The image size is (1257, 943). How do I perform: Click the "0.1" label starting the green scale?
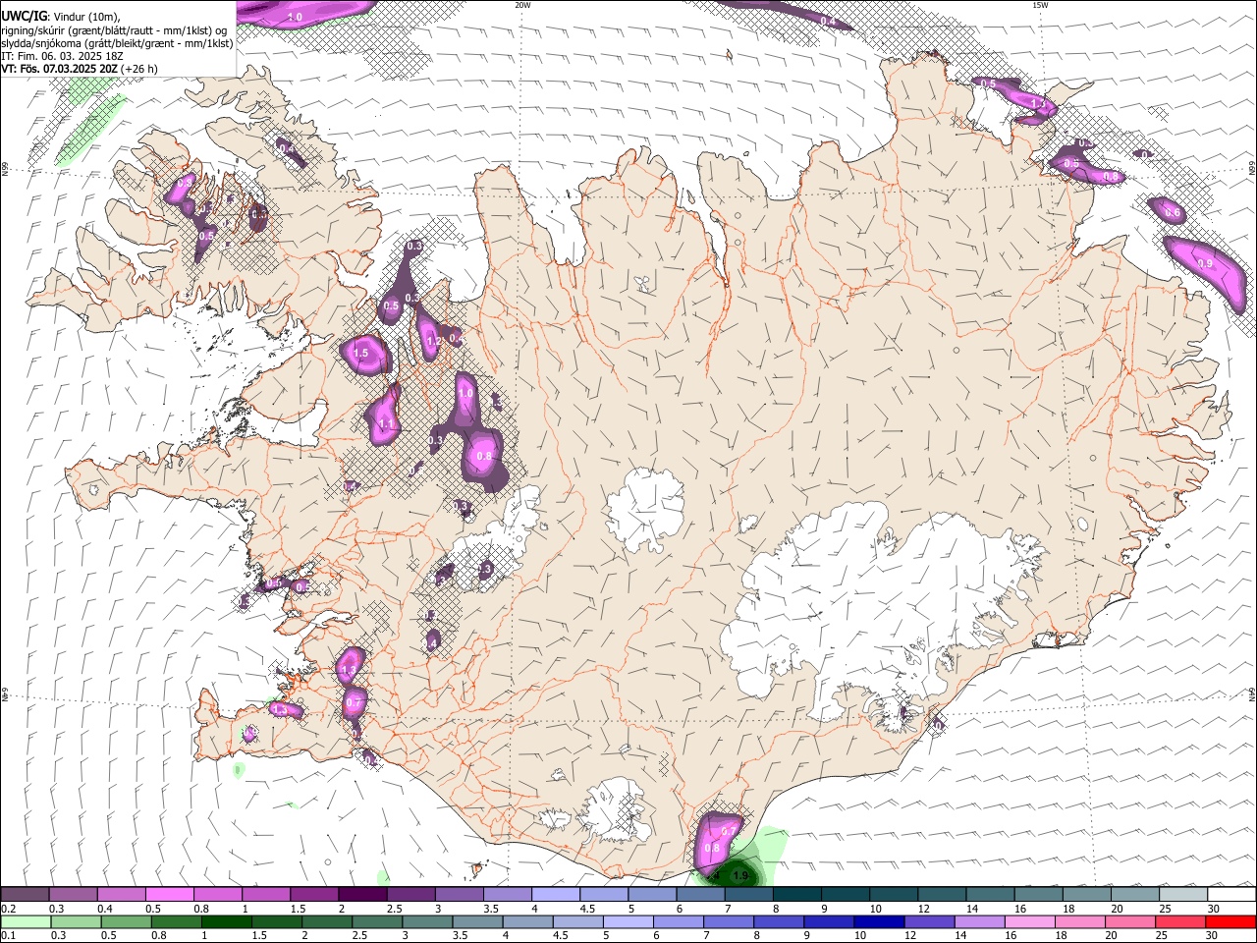(x=9, y=936)
